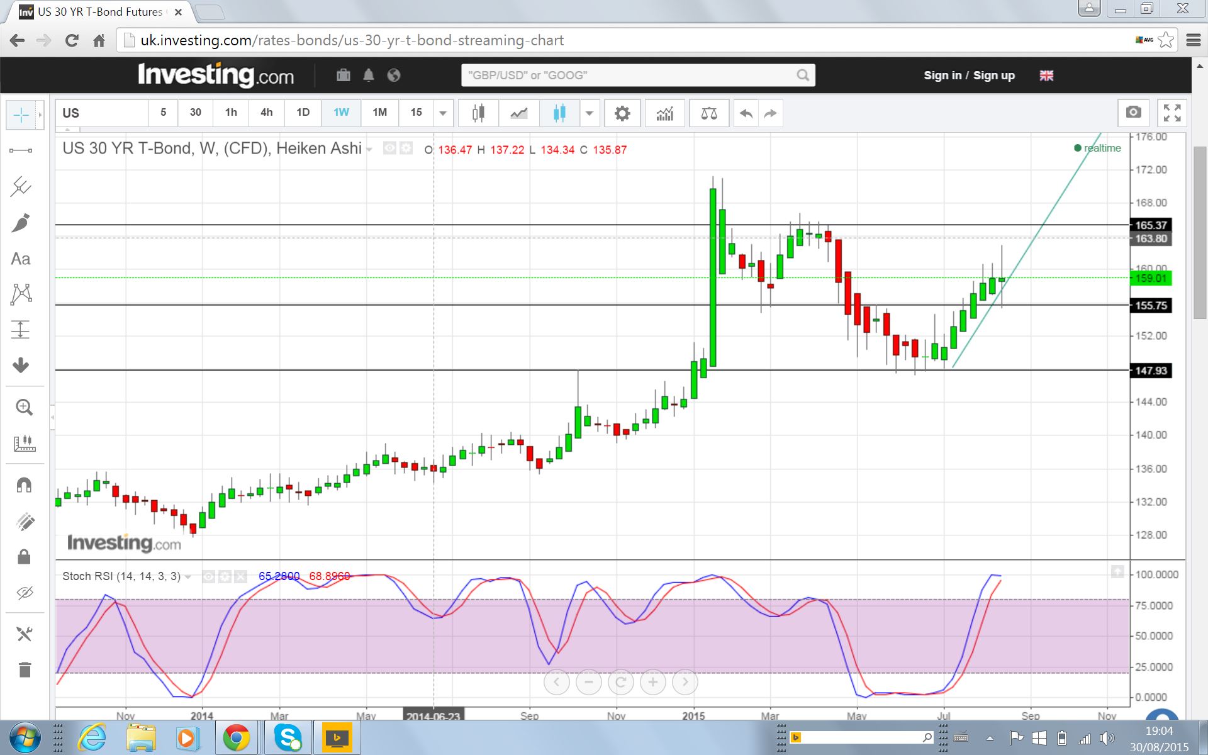This screenshot has width=1208, height=755.
Task: Redo the last chart action
Action: click(771, 113)
